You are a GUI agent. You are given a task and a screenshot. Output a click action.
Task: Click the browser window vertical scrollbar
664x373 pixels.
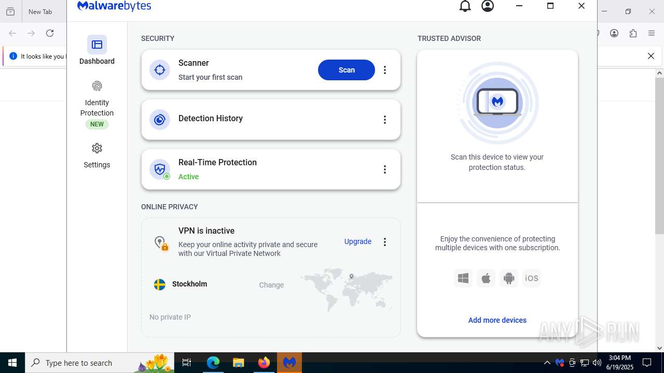(659, 155)
